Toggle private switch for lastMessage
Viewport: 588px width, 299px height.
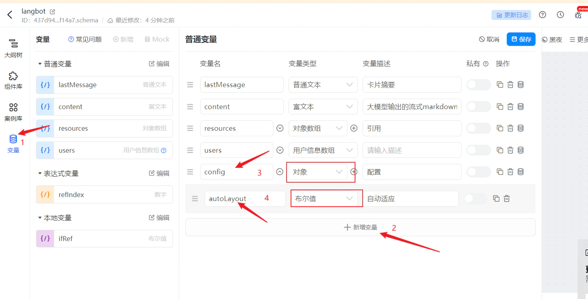478,85
